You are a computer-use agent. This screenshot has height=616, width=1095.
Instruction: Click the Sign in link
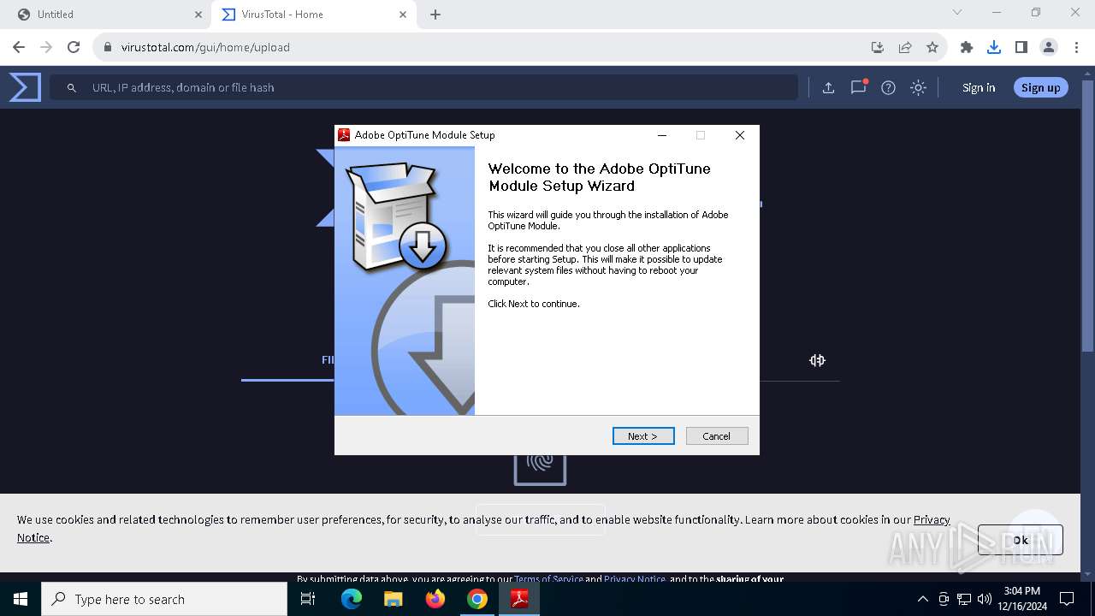pos(979,87)
